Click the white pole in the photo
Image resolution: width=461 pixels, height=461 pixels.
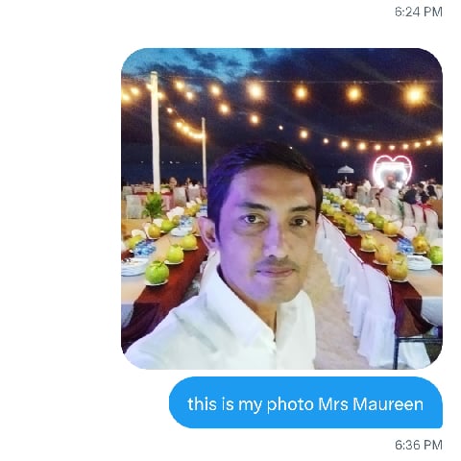[x=155, y=132]
